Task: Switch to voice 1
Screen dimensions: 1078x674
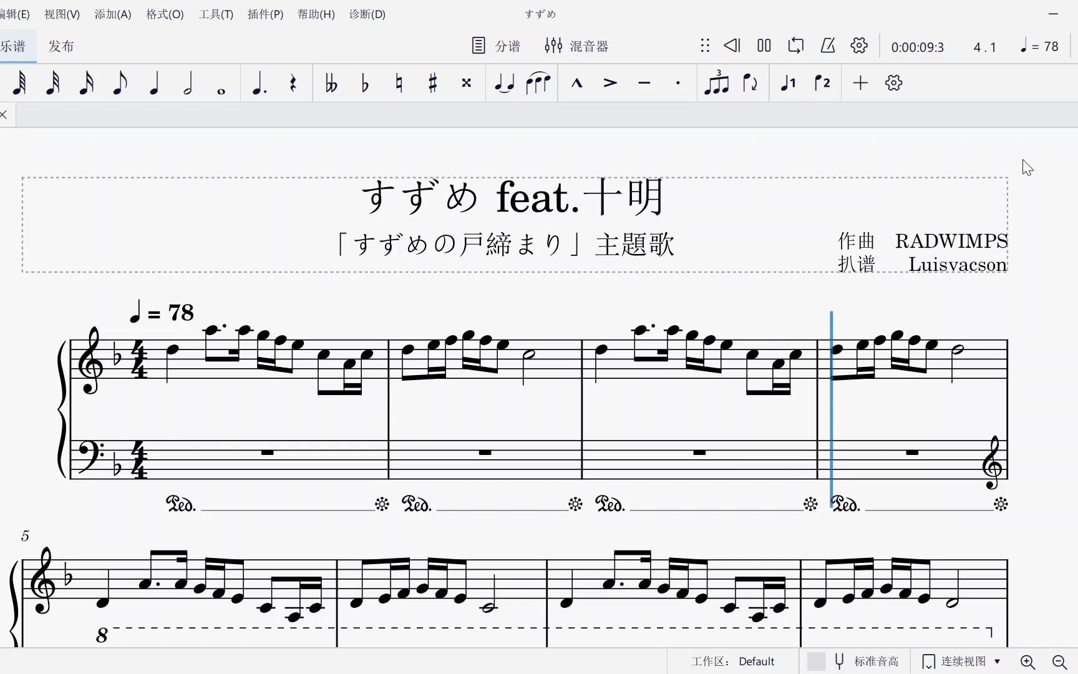Action: pos(789,83)
